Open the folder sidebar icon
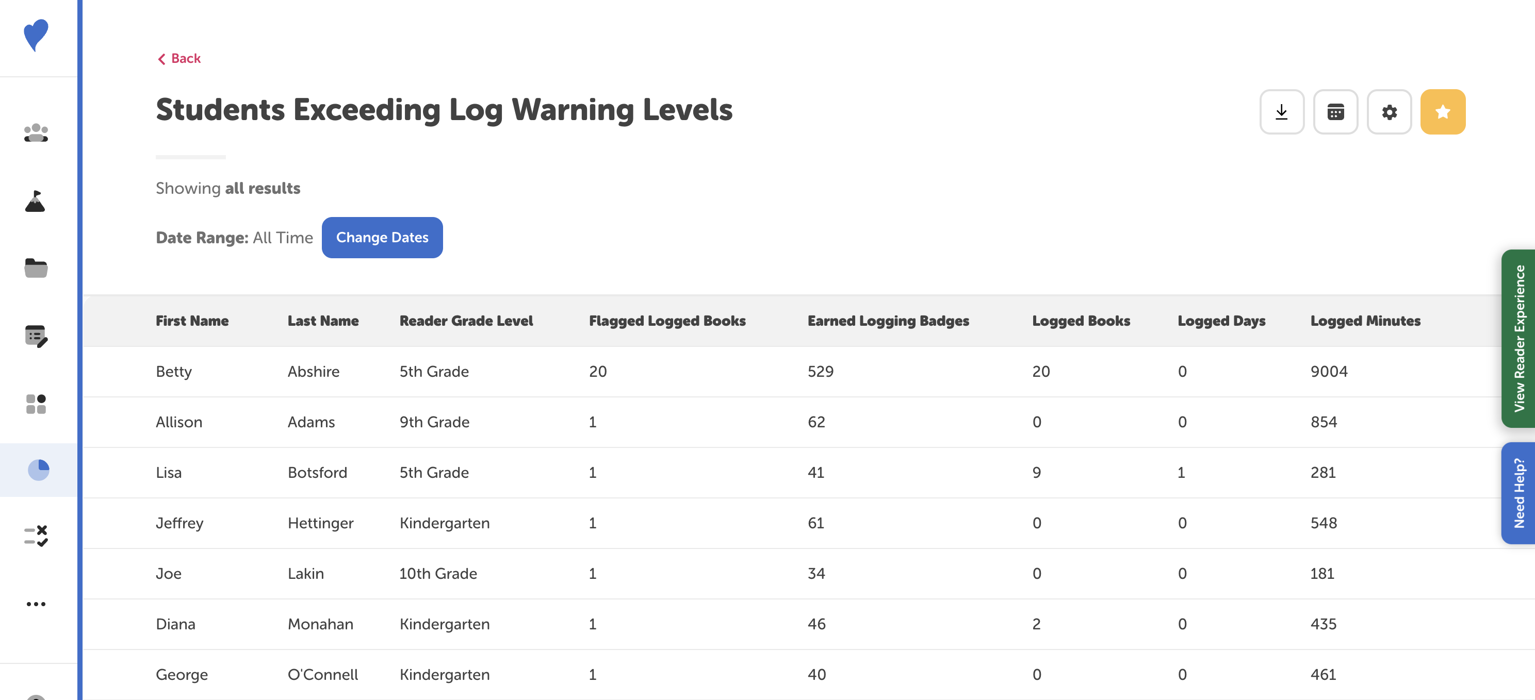The width and height of the screenshot is (1535, 700). [x=36, y=268]
